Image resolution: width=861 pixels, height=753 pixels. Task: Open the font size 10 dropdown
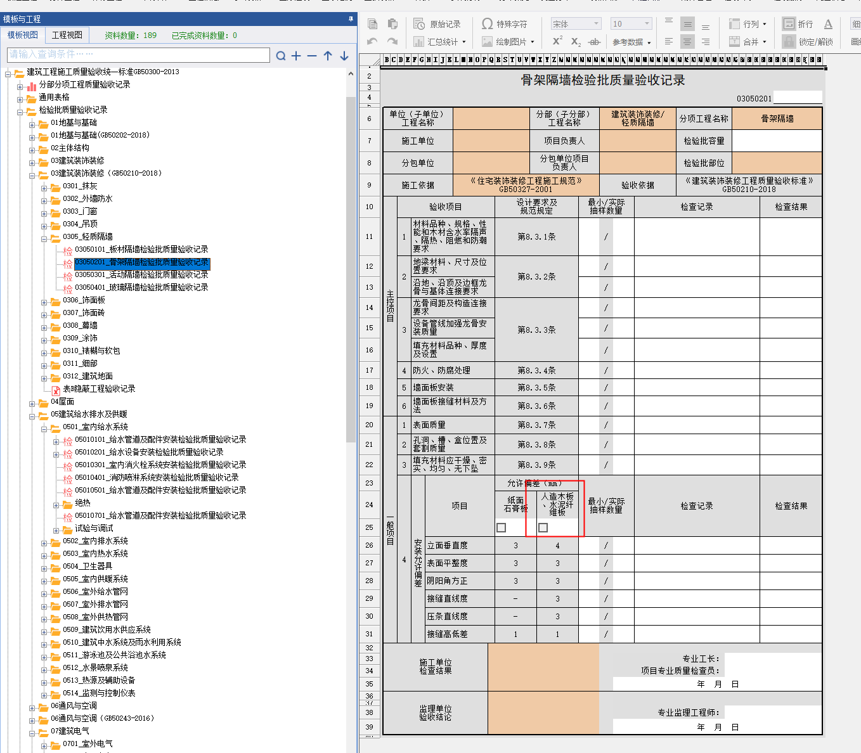point(631,24)
